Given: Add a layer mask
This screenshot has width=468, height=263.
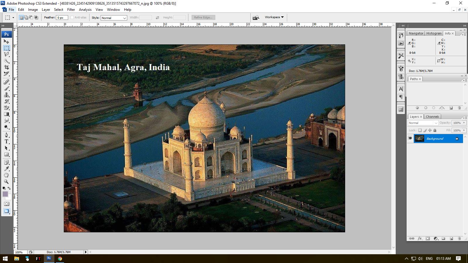Looking at the screenshot, I should (428, 238).
